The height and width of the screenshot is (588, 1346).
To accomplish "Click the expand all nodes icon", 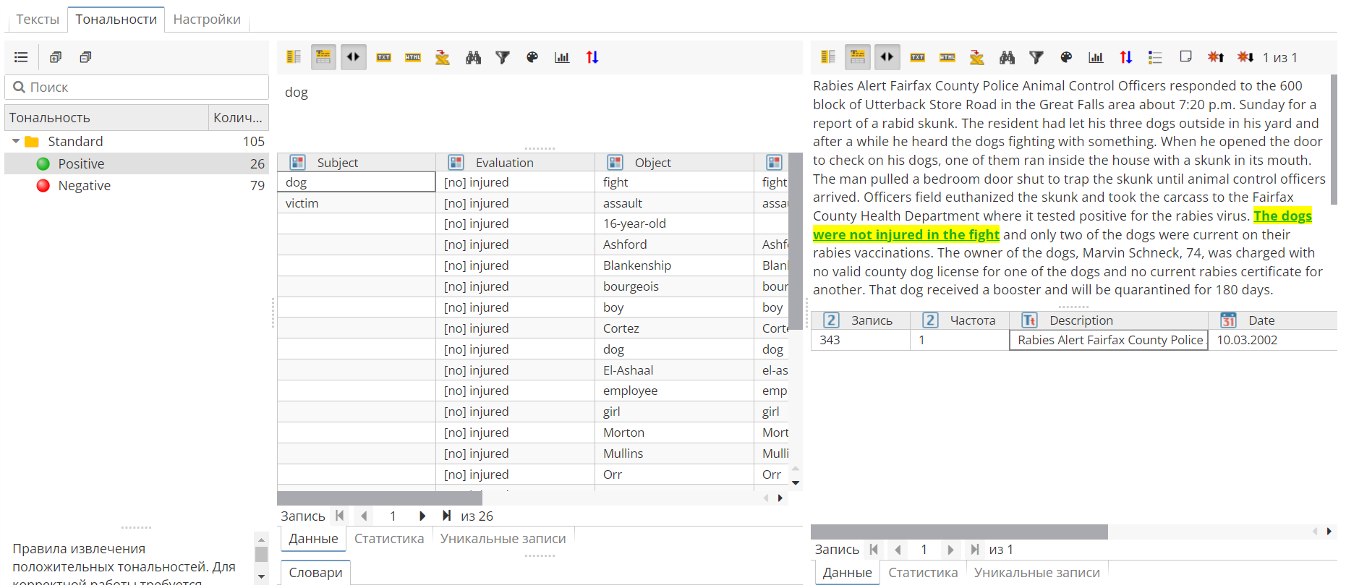I will (56, 57).
